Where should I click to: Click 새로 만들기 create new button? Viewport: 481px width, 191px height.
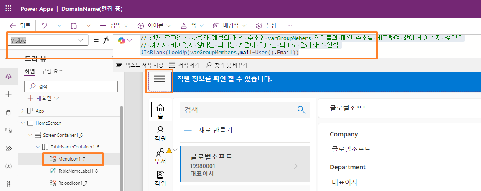208,131
